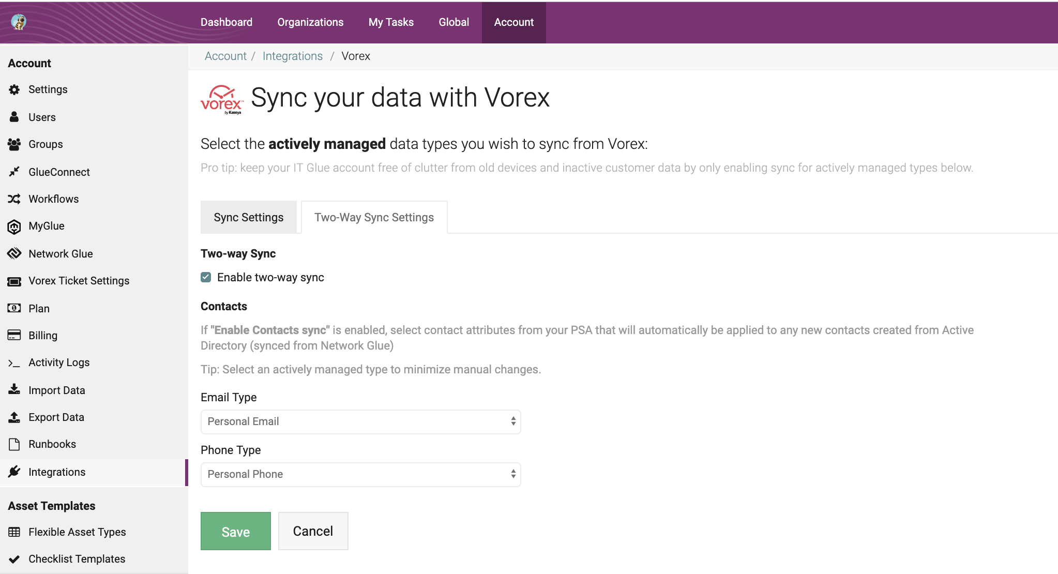
Task: Navigate to Groups settings
Action: 45,144
